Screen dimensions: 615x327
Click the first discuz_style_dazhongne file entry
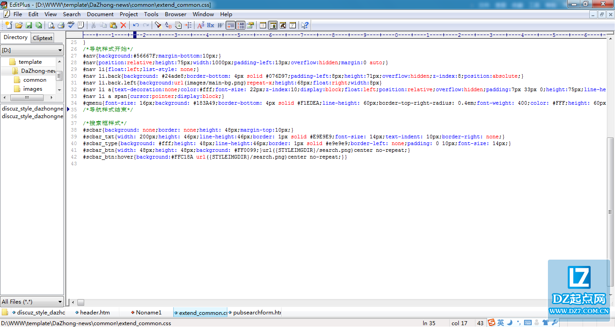pyautogui.click(x=32, y=108)
